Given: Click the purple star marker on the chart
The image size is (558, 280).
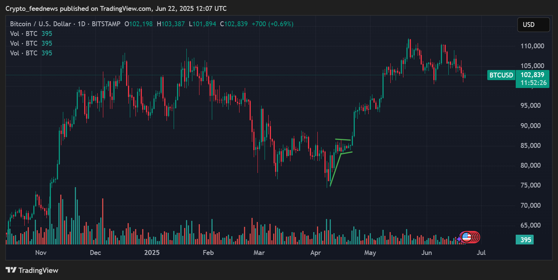Looking at the screenshot, I should 458,239.
